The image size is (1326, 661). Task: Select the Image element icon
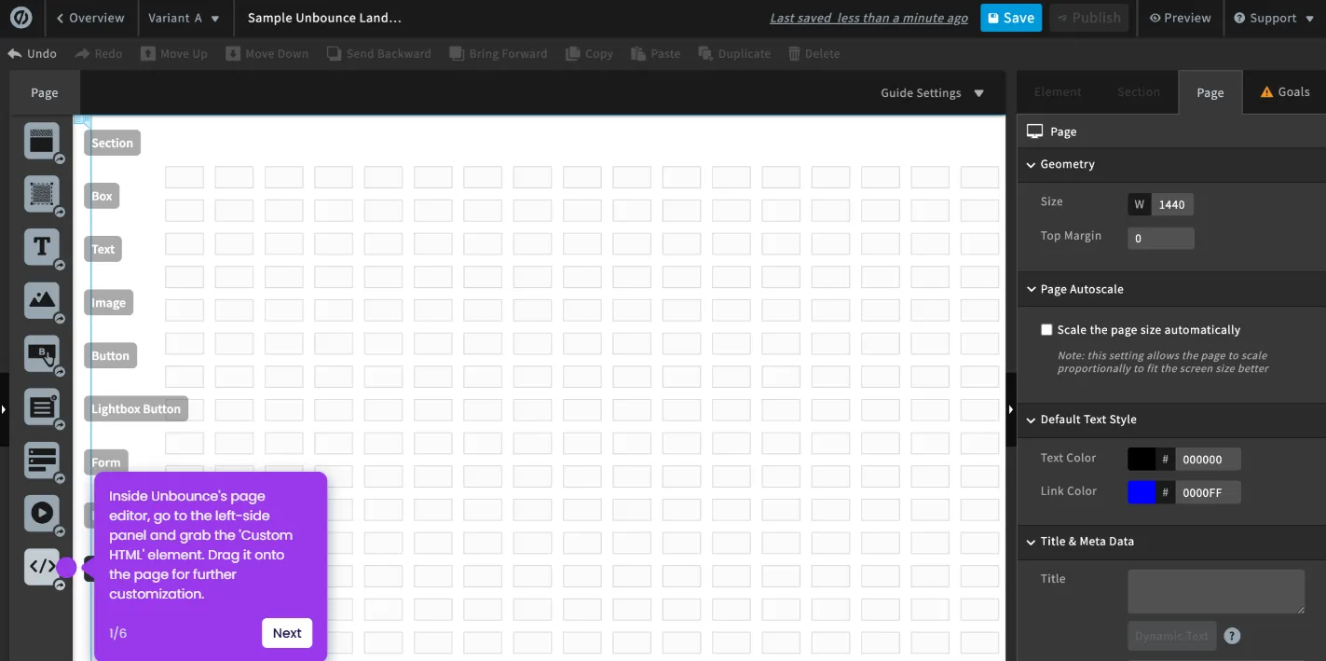pos(42,300)
